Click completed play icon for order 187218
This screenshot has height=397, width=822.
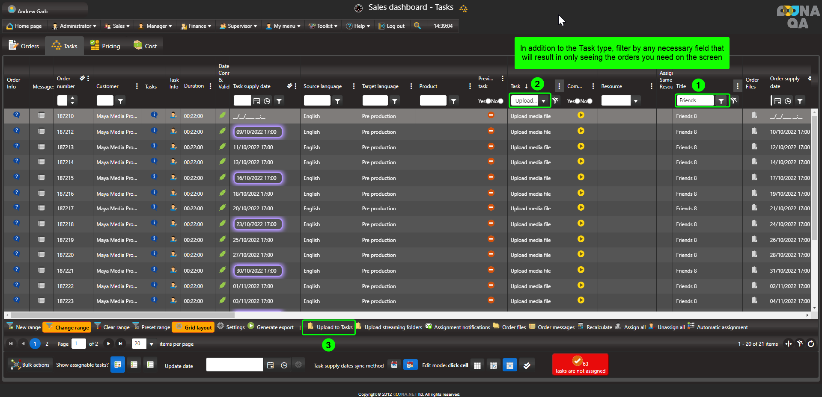(x=581, y=223)
